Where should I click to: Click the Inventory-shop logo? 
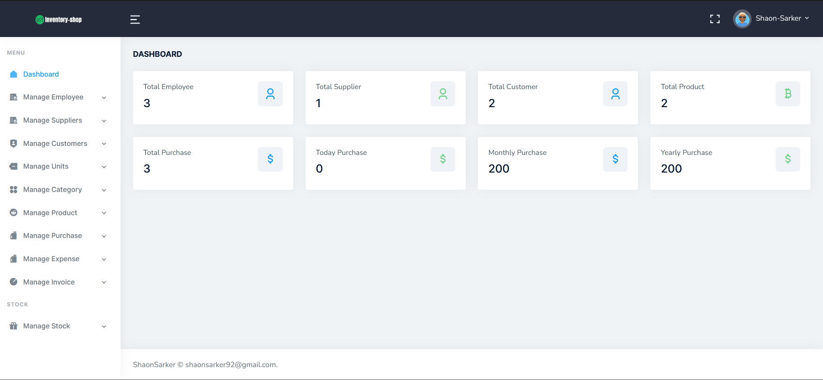59,19
